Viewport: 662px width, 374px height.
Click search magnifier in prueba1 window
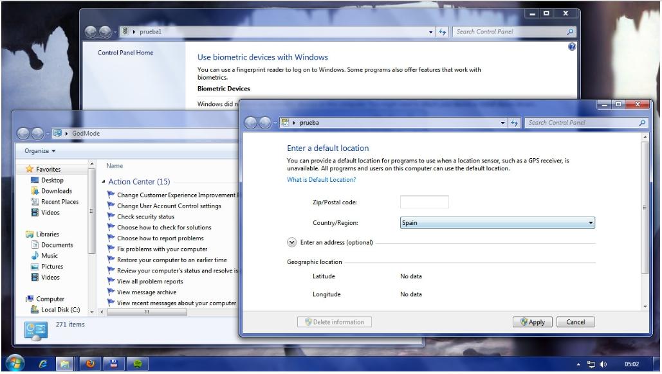click(570, 31)
